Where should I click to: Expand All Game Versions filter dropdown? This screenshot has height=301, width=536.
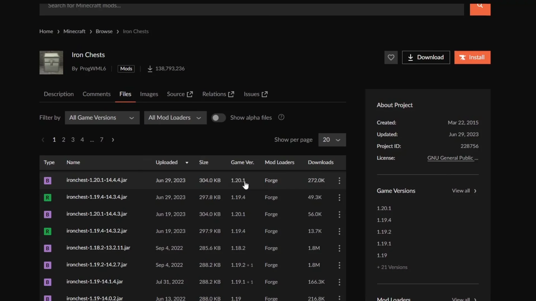pyautogui.click(x=102, y=118)
